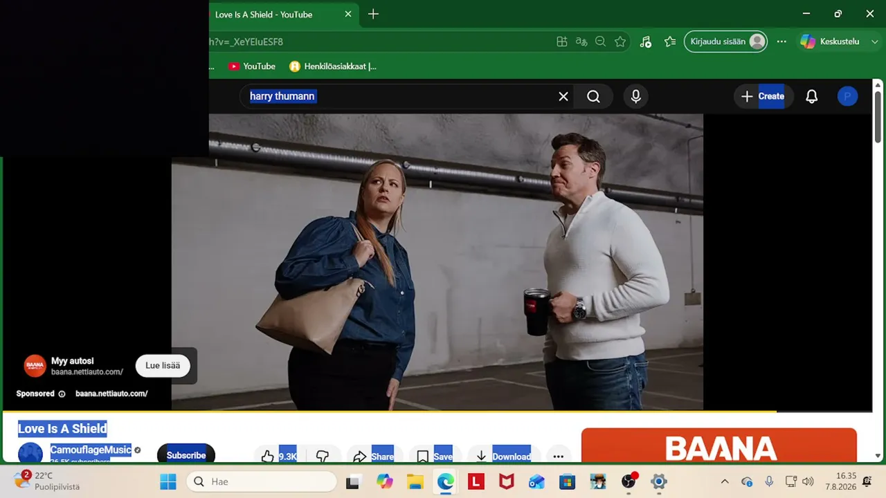Dislike the video with thumbs down

(x=323, y=456)
